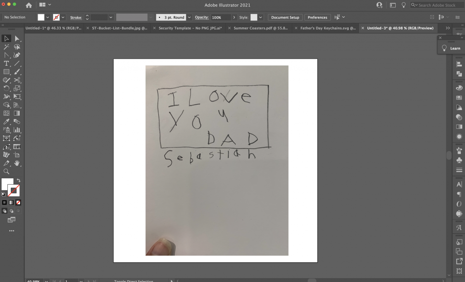Select the Line Segment tool
Viewport: 465px width, 282px height.
click(x=17, y=63)
